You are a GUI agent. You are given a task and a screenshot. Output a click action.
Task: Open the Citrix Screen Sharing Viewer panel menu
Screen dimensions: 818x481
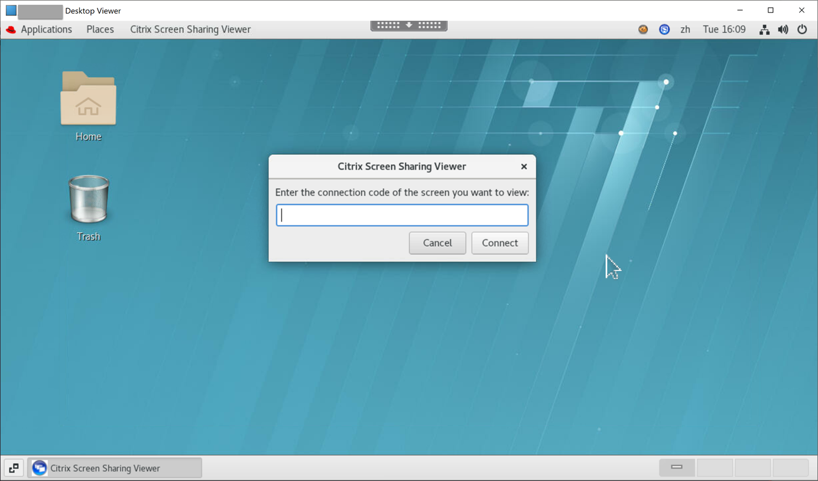point(190,30)
